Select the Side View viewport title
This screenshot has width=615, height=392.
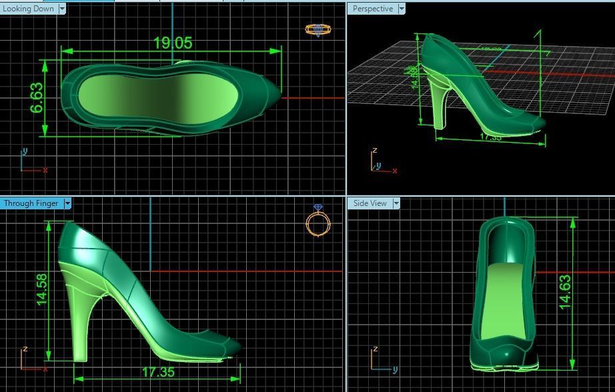370,203
